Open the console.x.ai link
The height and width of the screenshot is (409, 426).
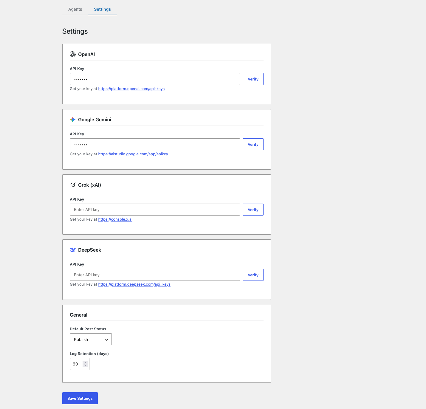tap(115, 219)
